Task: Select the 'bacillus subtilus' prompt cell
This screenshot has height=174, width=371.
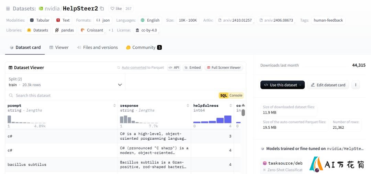Action: tap(61, 164)
